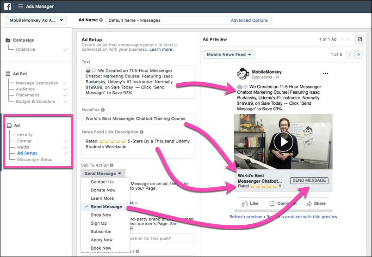Open Message Destination step

tap(37, 83)
